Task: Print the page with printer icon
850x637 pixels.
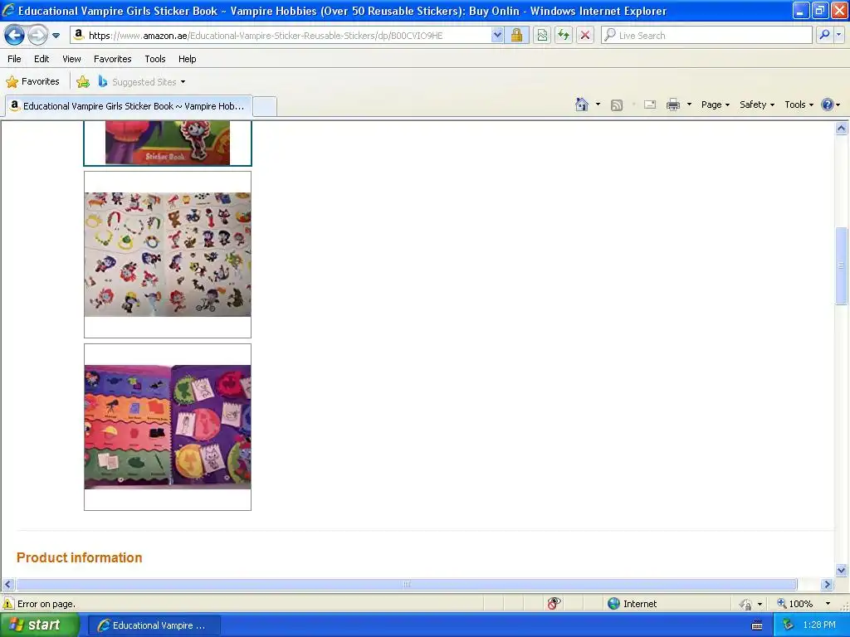Action: click(672, 105)
